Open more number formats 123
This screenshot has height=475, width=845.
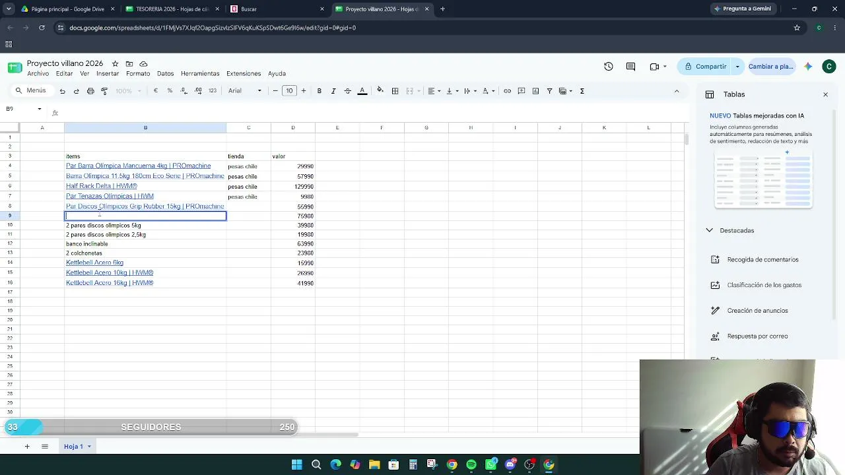213,91
